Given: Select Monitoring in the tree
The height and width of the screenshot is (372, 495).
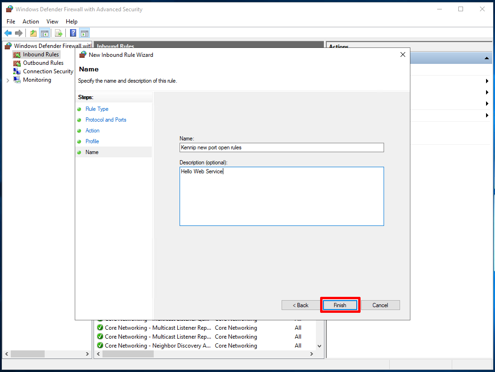Looking at the screenshot, I should click(37, 80).
